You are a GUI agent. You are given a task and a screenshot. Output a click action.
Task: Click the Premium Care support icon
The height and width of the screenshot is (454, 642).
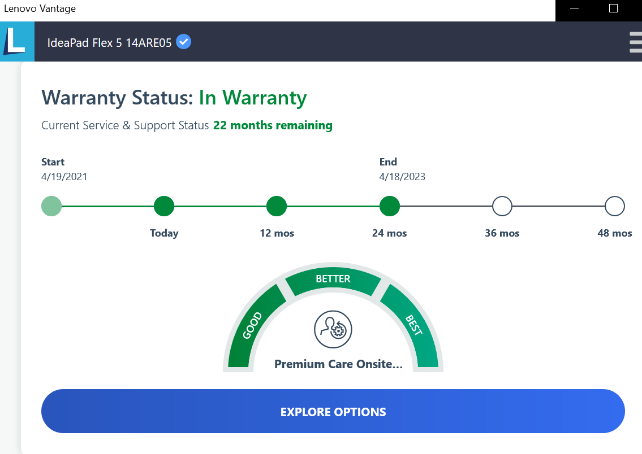point(333,329)
